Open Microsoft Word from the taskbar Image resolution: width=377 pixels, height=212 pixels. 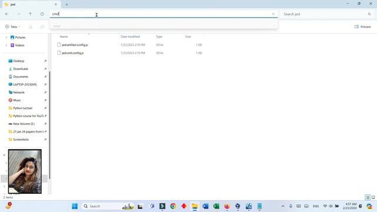pos(206,206)
